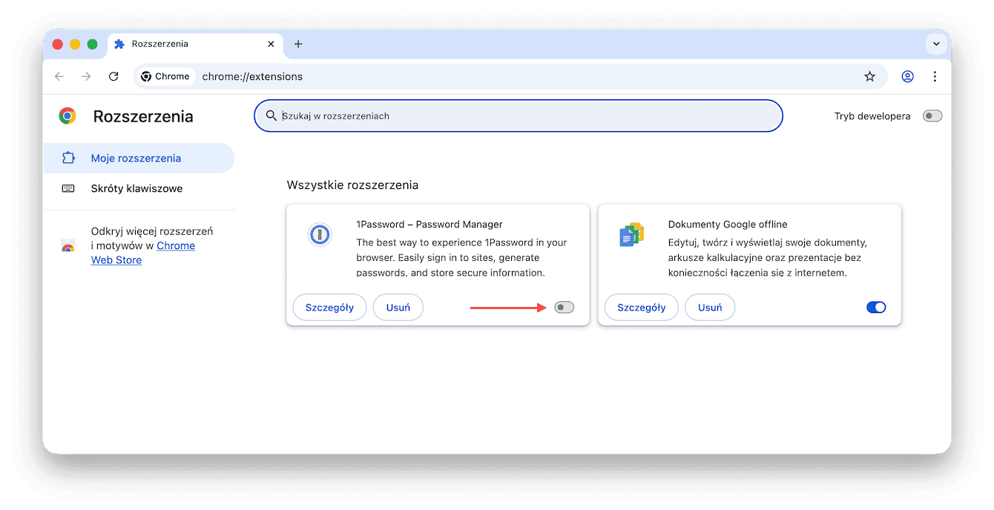
Task: Click the Chrome site info chip
Action: 166,76
